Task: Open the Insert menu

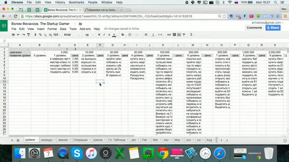Action: 41,29
